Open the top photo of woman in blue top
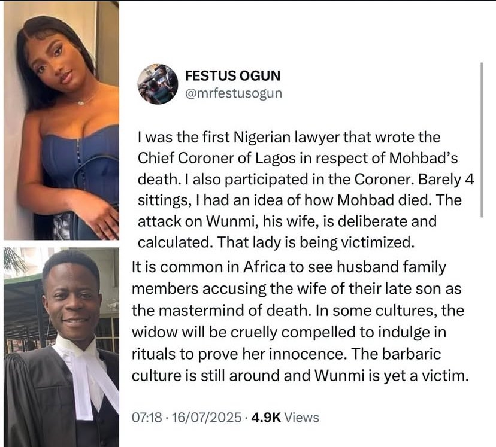Screen dimensions: 496x447 61,121
